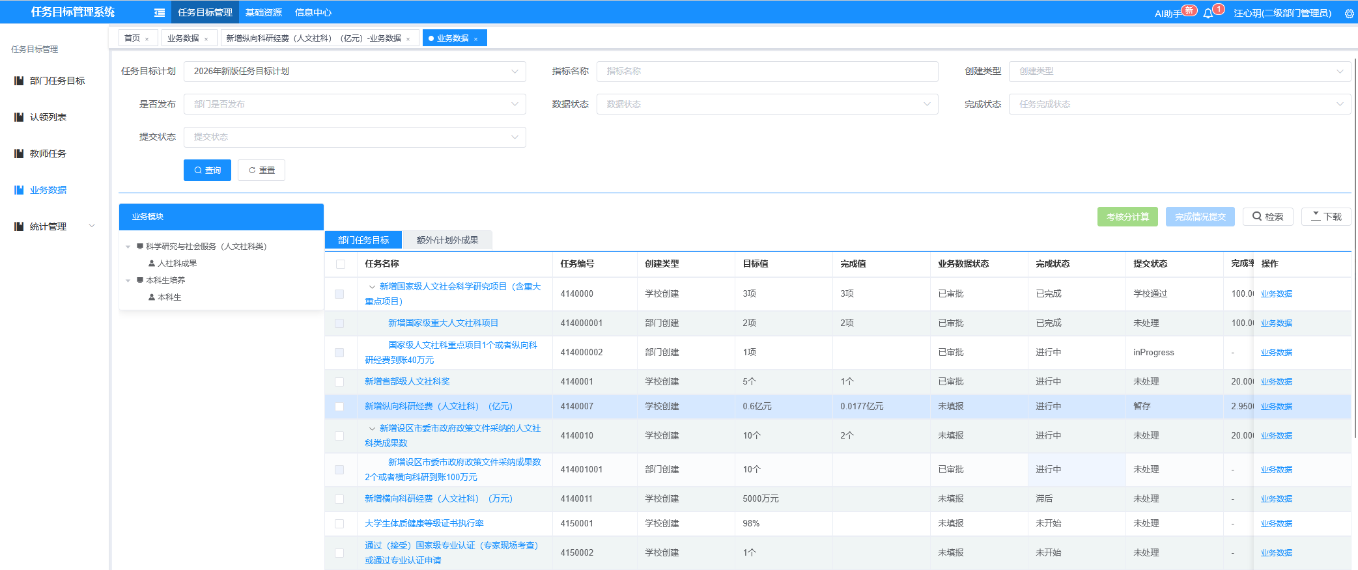1358x570 pixels.
Task: Select 本科生 tree item
Action: pos(165,297)
